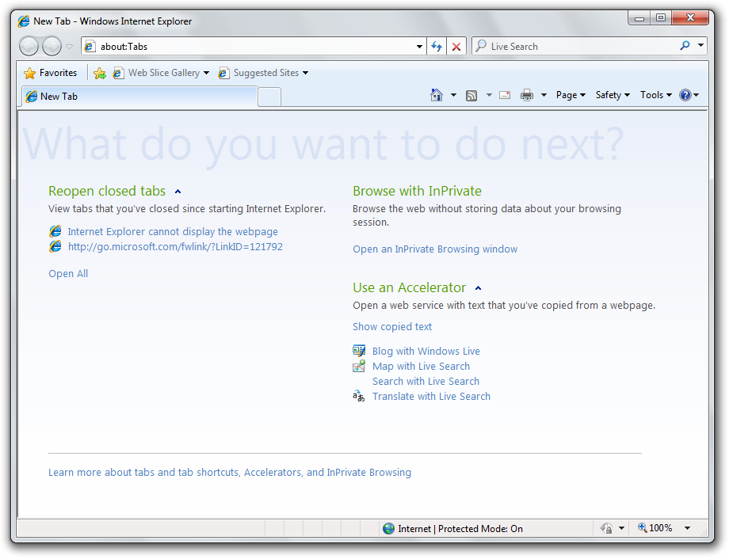The width and height of the screenshot is (729, 559).
Task: Click Blog with Windows Live accelerator
Action: [x=426, y=352]
